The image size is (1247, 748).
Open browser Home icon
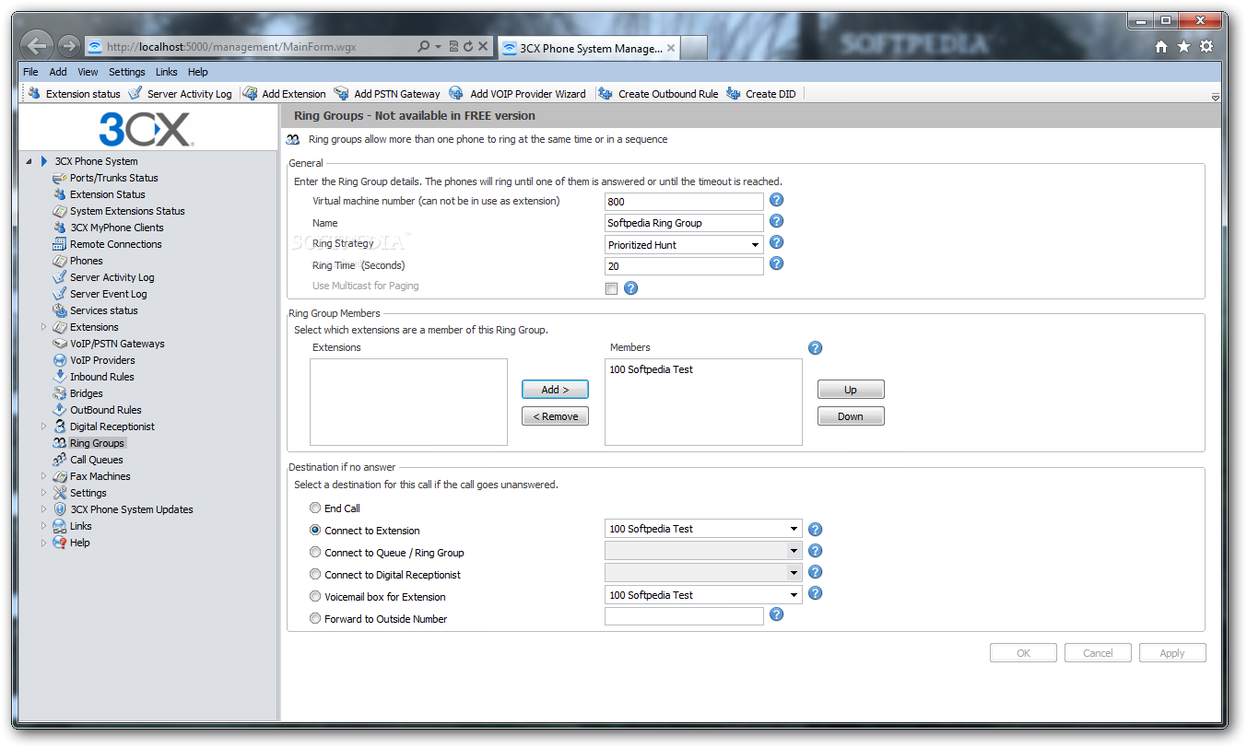[1161, 47]
